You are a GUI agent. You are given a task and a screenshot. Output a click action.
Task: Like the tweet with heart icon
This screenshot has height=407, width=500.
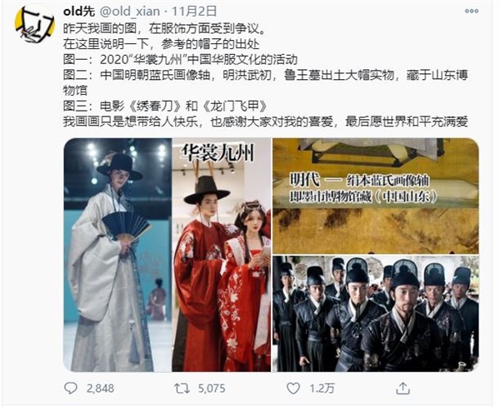293,388
